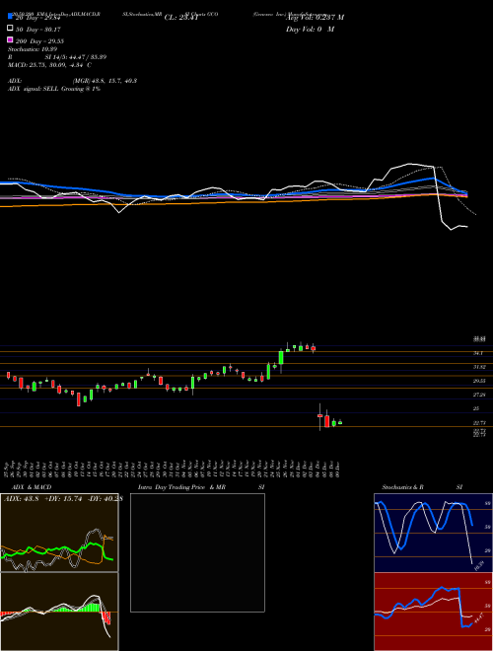Select the '200 Day' moving average label
This screenshot has width=493, height=651.
39,41
